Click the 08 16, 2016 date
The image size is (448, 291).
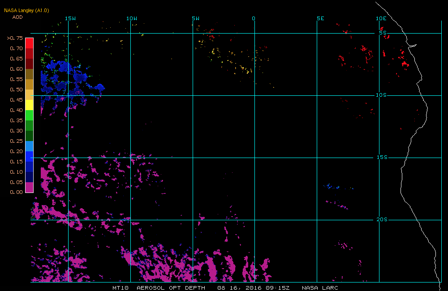pyautogui.click(x=239, y=288)
